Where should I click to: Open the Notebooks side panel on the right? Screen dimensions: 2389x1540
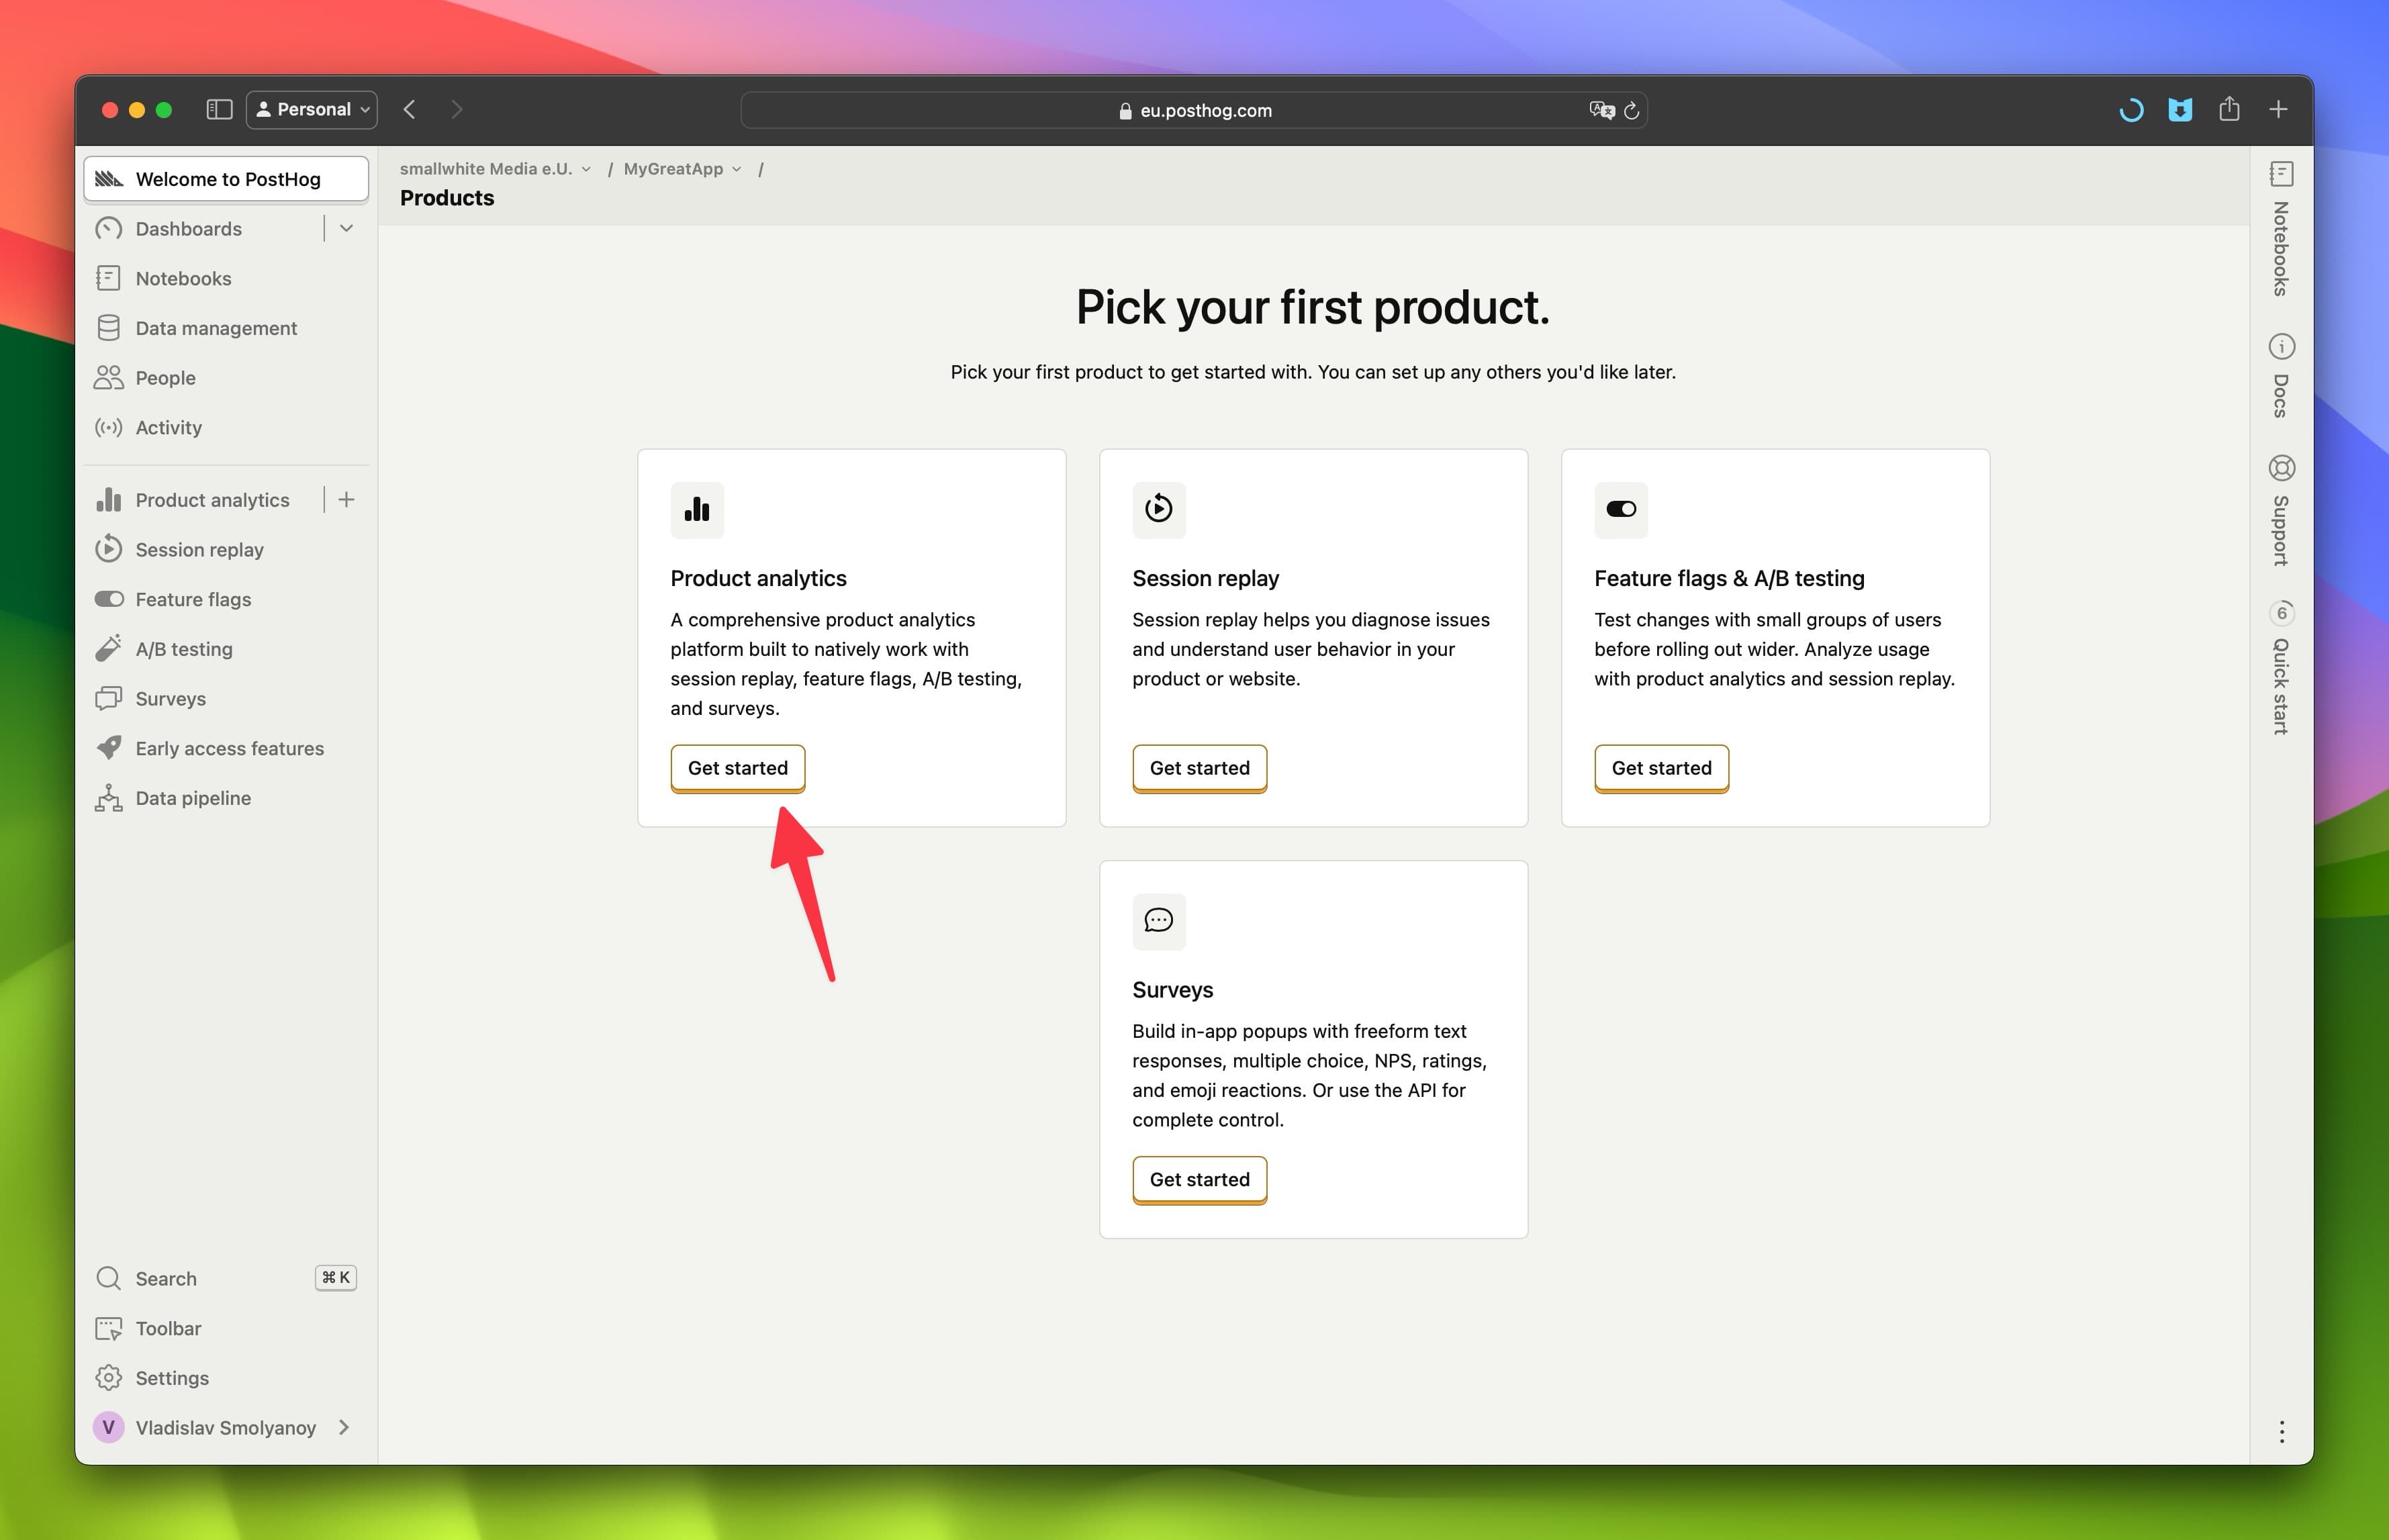[x=2281, y=230]
